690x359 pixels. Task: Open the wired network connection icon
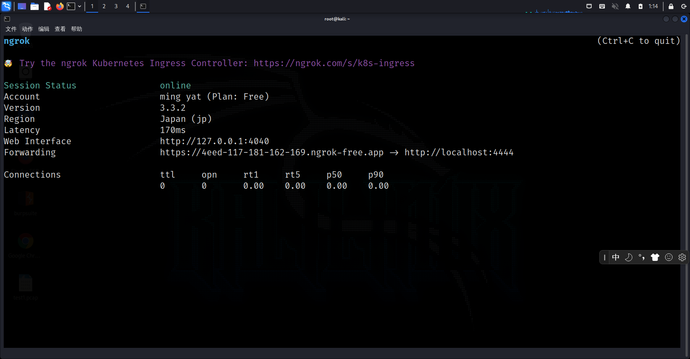click(589, 6)
